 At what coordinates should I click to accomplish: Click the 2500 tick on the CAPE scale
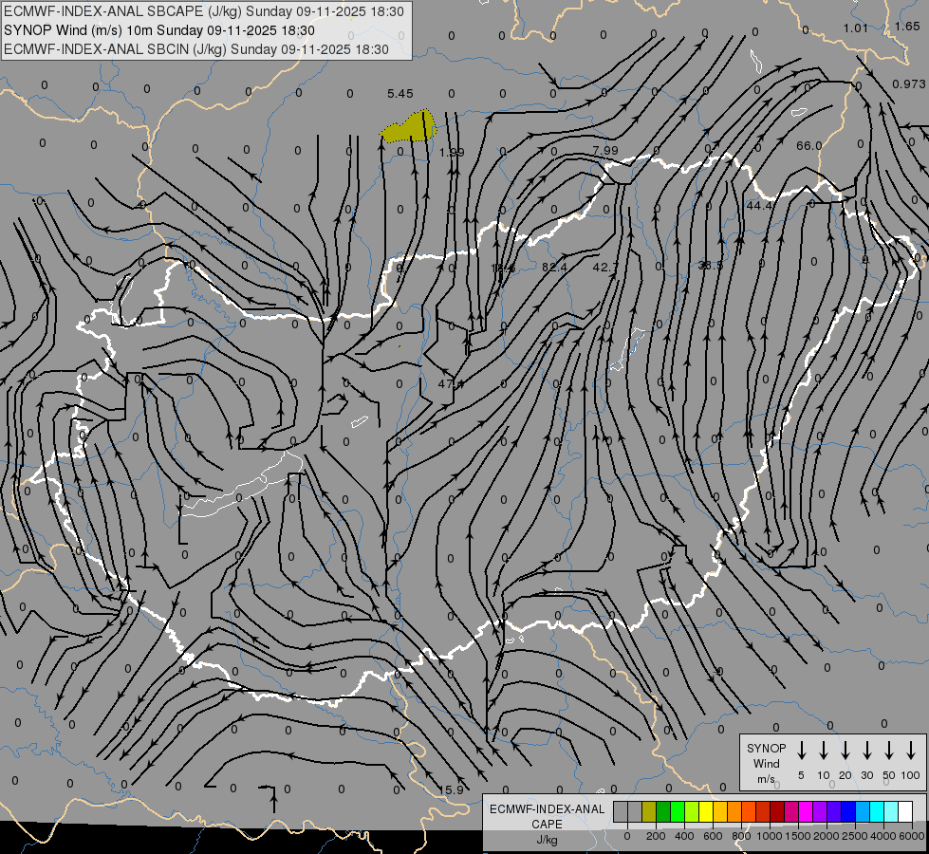(x=854, y=836)
